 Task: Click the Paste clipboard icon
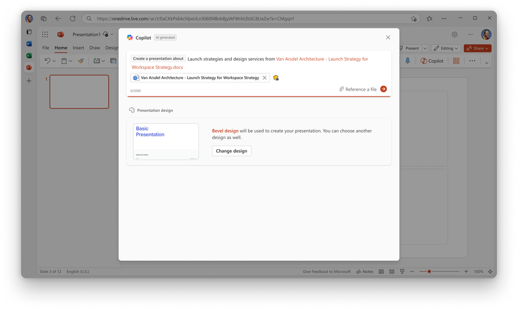[x=64, y=61]
